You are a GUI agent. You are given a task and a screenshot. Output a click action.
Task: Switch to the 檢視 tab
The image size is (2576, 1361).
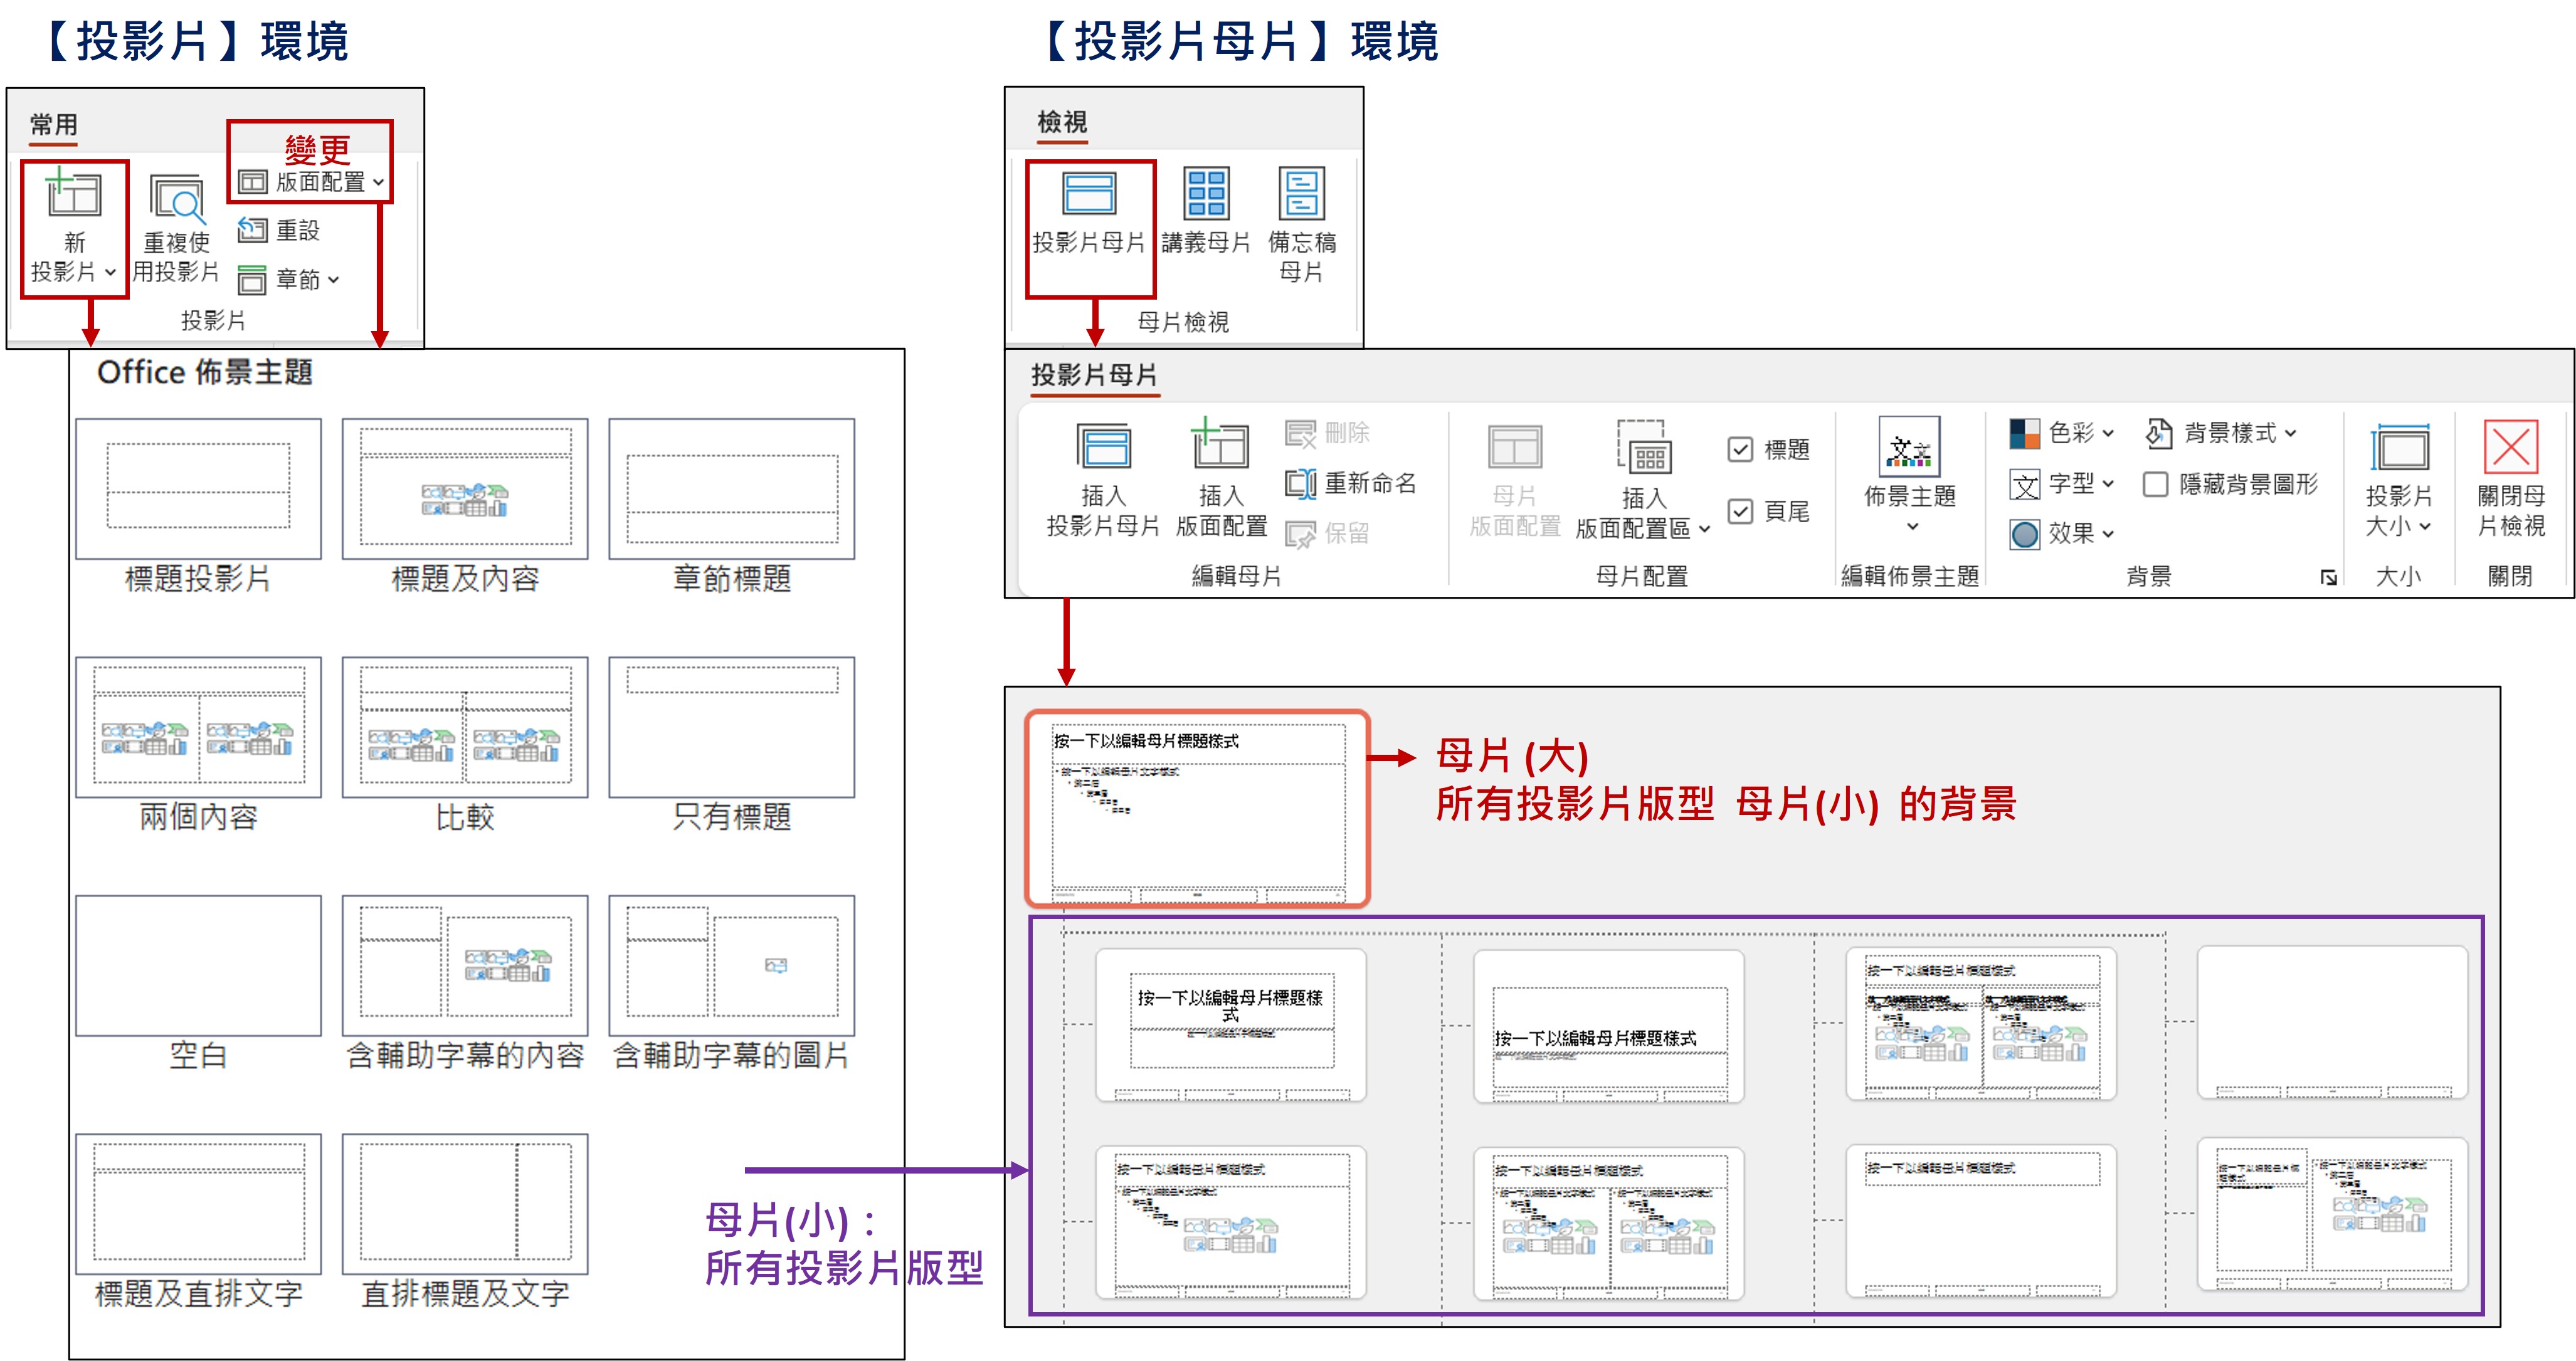1062,122
